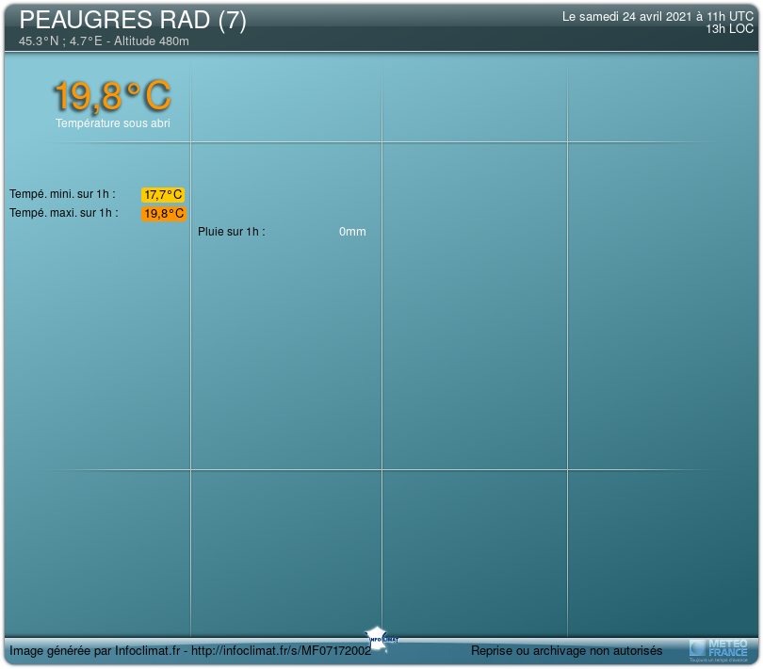Click the 13h LOC local time
This screenshot has width=763, height=669.
coord(729,29)
